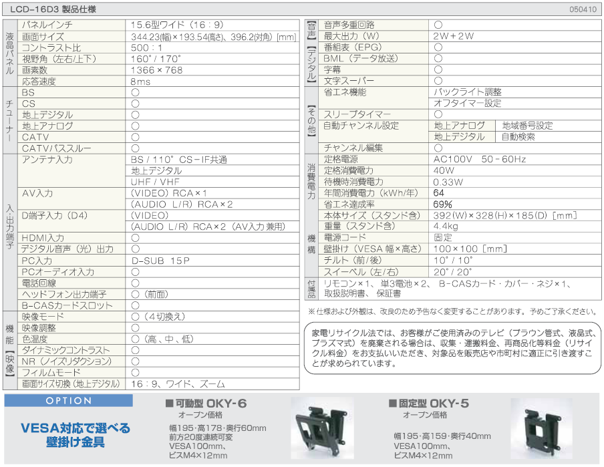Screen dimensions: 604x467
Task: Select the contrast ratio value '500 : 1'
Action: [x=146, y=48]
